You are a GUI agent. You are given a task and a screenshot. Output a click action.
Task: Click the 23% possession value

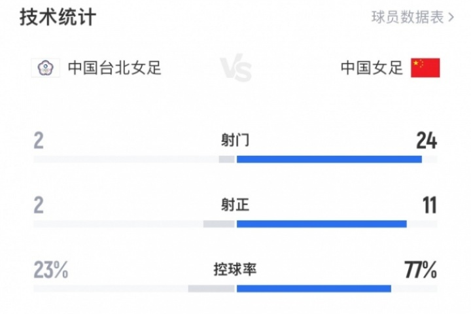pos(51,270)
